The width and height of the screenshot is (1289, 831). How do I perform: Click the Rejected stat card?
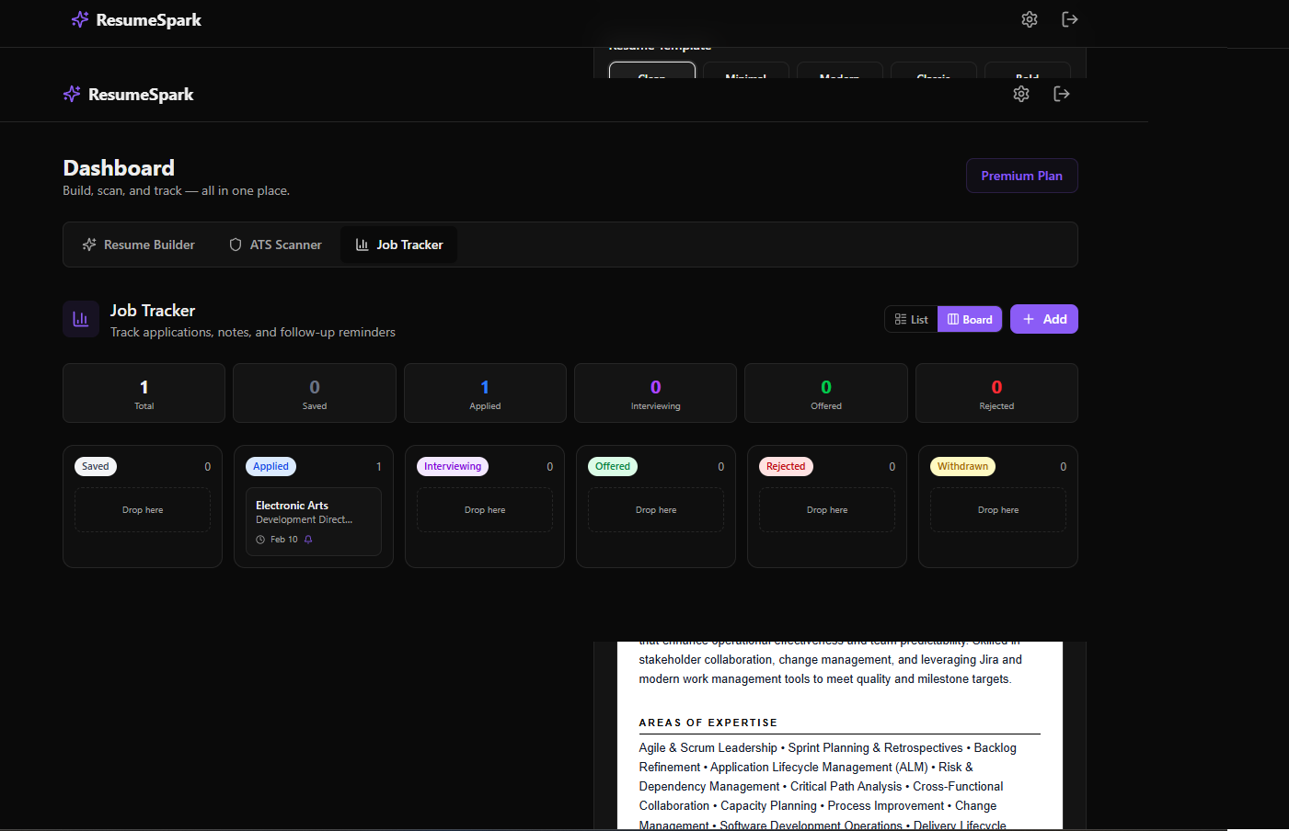click(x=996, y=393)
